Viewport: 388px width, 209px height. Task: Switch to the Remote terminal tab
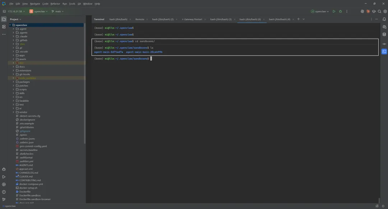139,19
